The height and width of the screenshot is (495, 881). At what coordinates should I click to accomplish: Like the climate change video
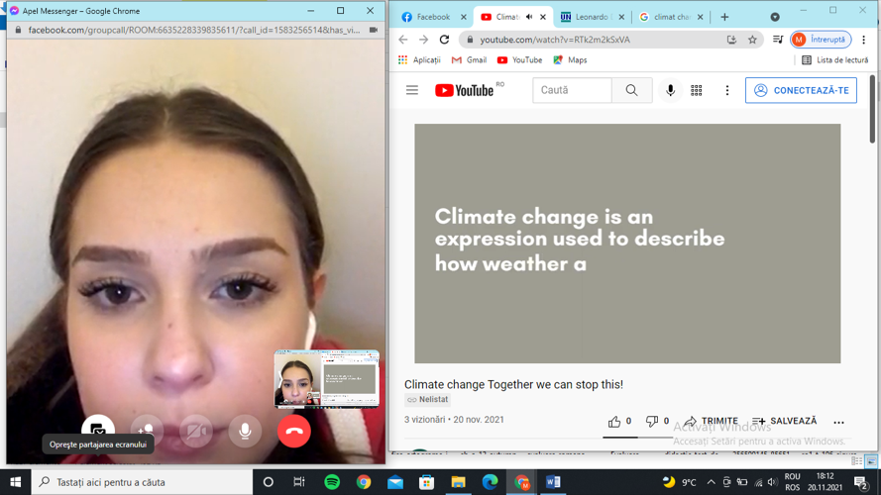pyautogui.click(x=614, y=422)
